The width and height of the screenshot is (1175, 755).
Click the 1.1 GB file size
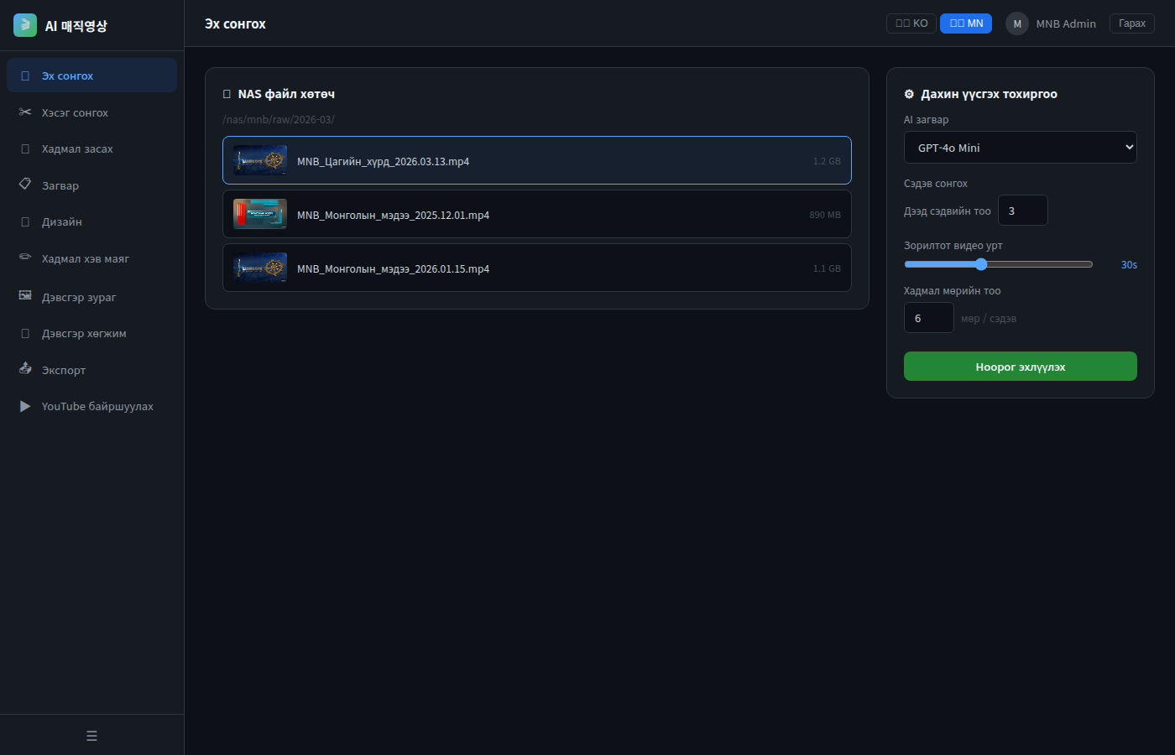pyautogui.click(x=827, y=268)
